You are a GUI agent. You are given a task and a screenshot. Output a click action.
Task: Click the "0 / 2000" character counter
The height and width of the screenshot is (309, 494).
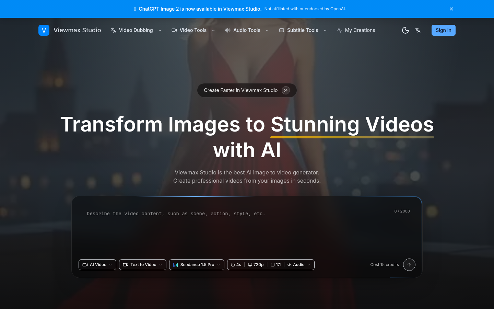point(402,211)
